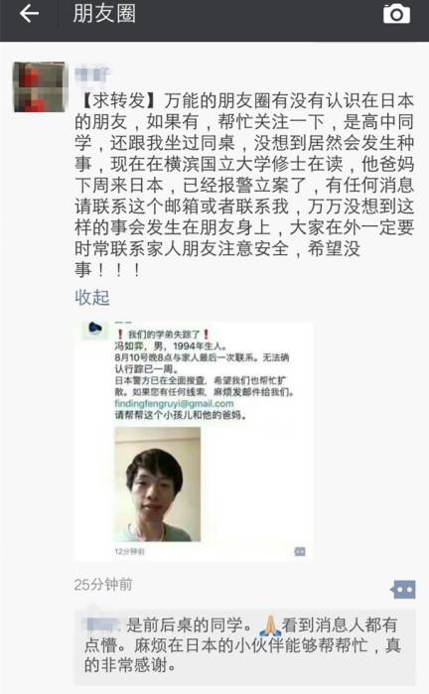Click the small comment icon inside the attached screenshot
The image size is (429, 694).
tap(300, 551)
